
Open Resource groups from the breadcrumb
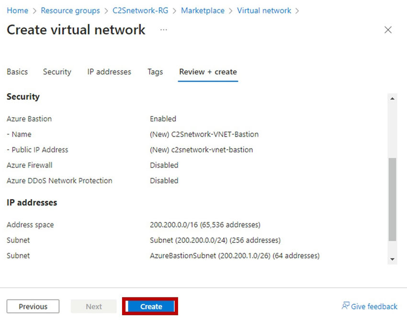point(70,10)
